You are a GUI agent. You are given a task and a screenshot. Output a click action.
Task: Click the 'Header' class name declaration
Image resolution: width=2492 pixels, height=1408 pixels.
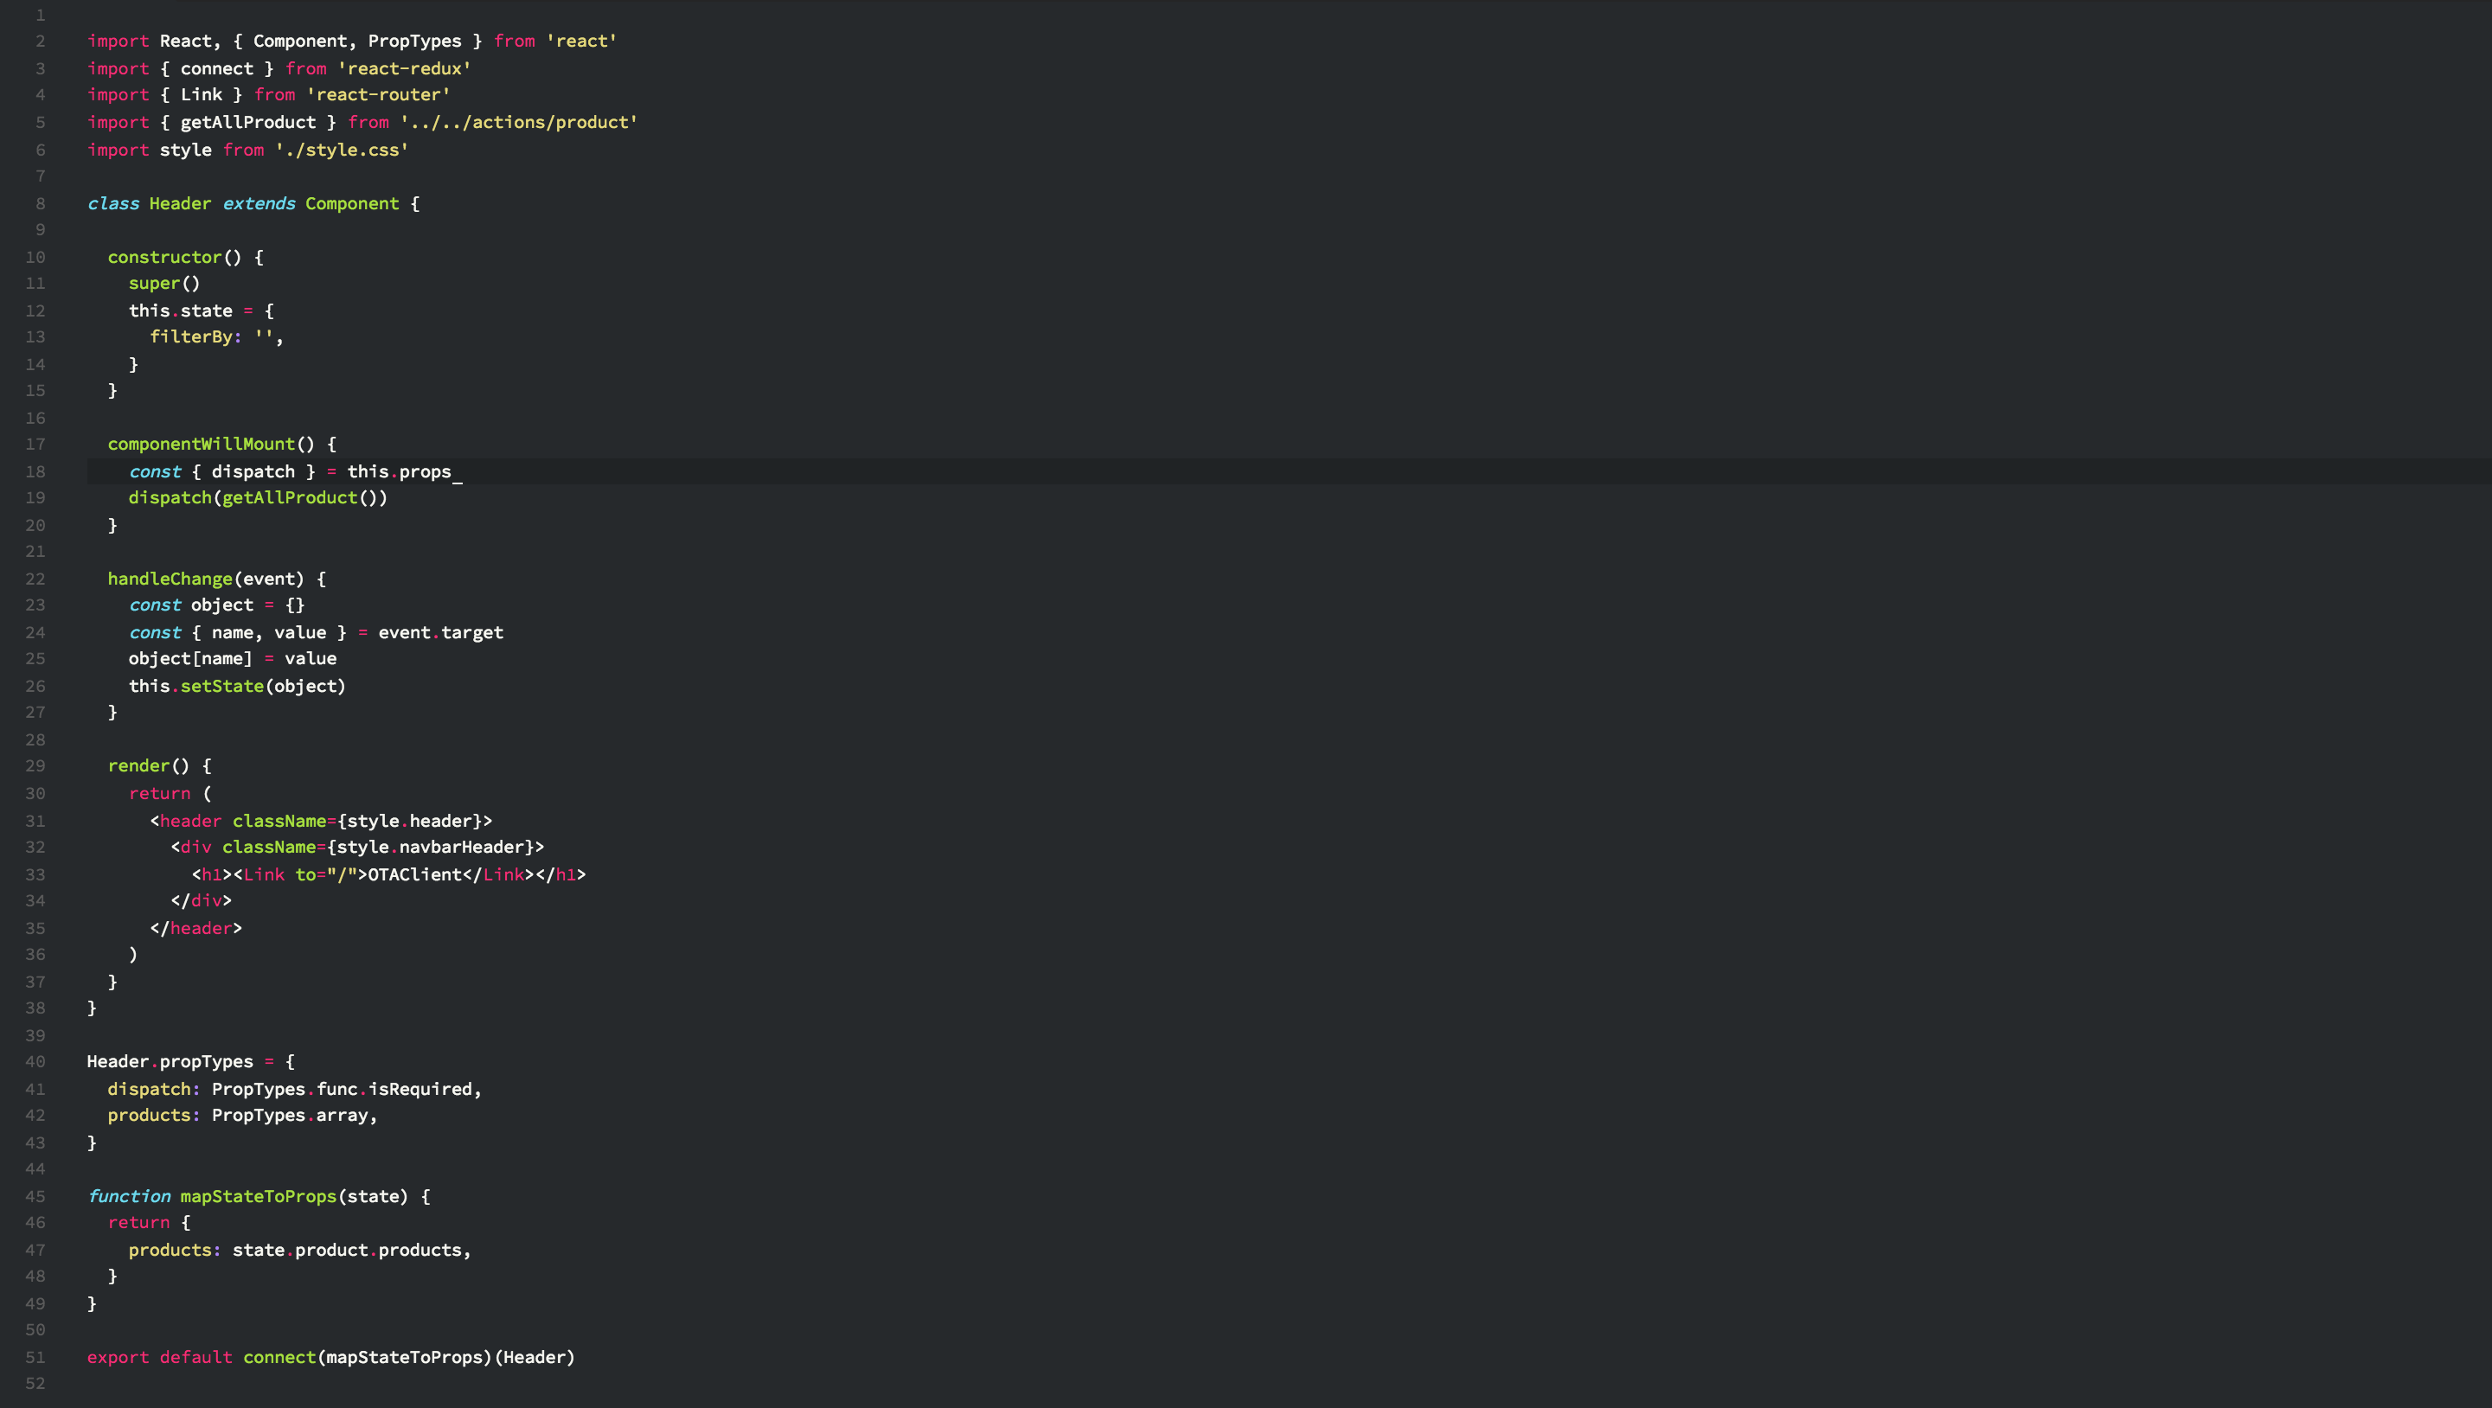pyautogui.click(x=180, y=203)
